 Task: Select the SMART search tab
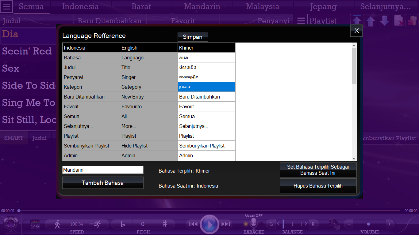14,138
